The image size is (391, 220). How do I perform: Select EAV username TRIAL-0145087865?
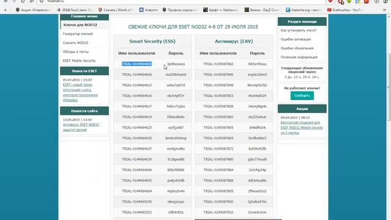pyautogui.click(x=218, y=128)
